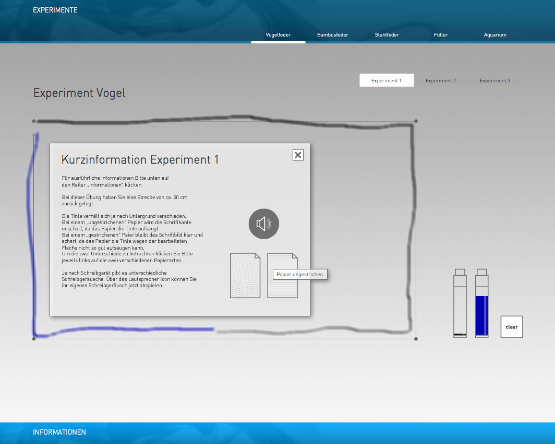Switch to Experiment 2
This screenshot has height=444, width=555.
click(x=441, y=81)
